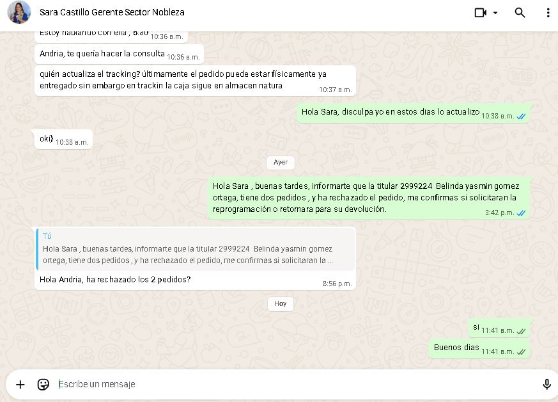
Task: Click delivery ticks on "Buenos dias" message
Action: pos(522,352)
